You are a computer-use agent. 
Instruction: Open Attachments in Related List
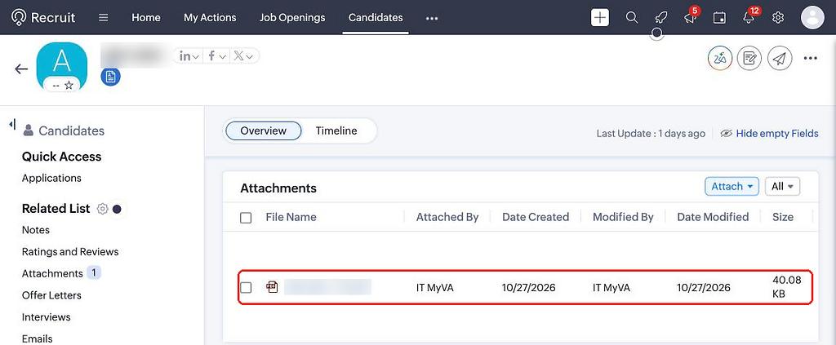coord(52,274)
